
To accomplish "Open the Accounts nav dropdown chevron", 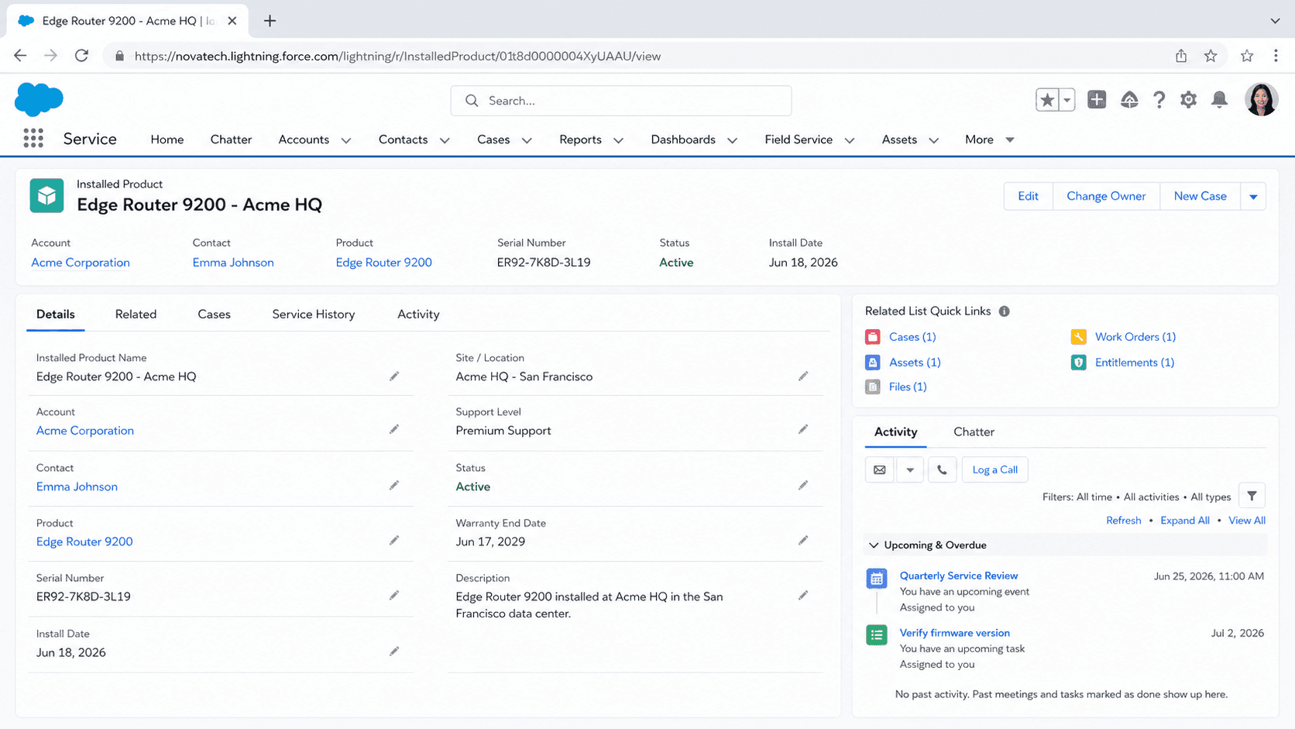I will coord(346,140).
